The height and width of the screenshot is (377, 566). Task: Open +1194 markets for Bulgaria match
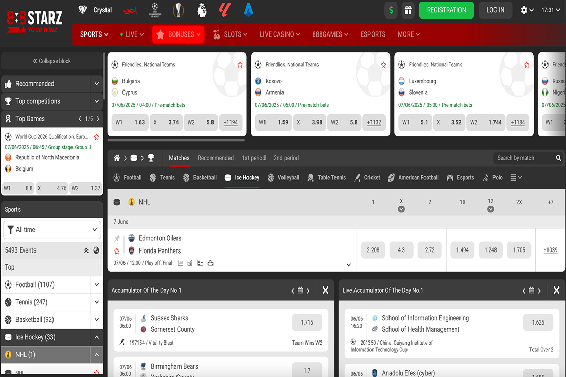pyautogui.click(x=231, y=122)
